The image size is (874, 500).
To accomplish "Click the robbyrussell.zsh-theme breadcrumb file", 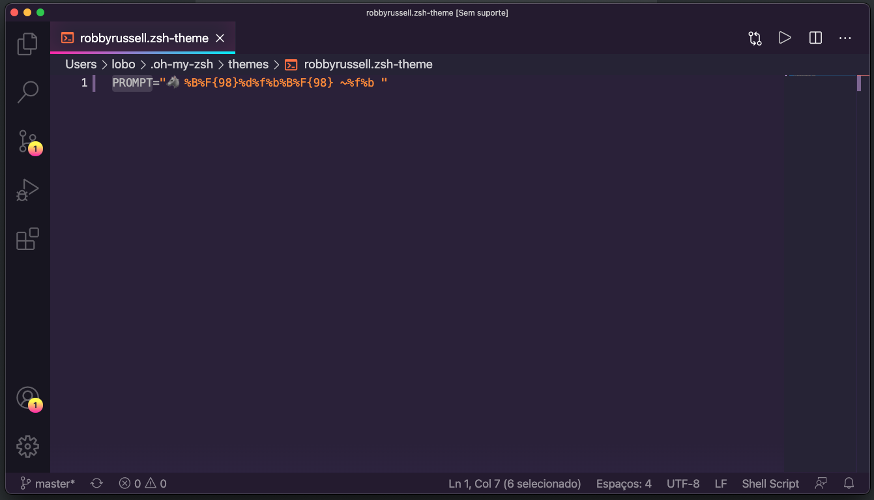I will (368, 64).
